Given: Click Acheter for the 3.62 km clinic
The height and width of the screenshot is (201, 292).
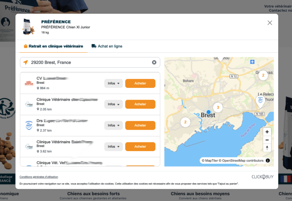Looking at the screenshot, I should tap(140, 146).
